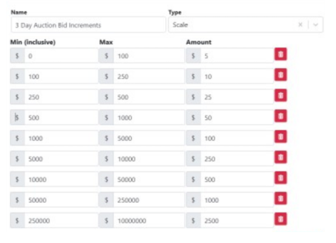Edit the Amount field showing 100
This screenshot has height=243, width=336.
[x=237, y=139]
